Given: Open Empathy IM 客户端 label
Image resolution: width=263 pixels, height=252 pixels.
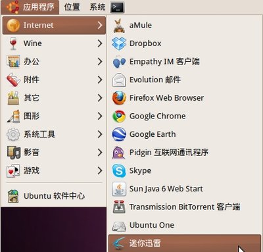Looking at the screenshot, I should point(164,62).
